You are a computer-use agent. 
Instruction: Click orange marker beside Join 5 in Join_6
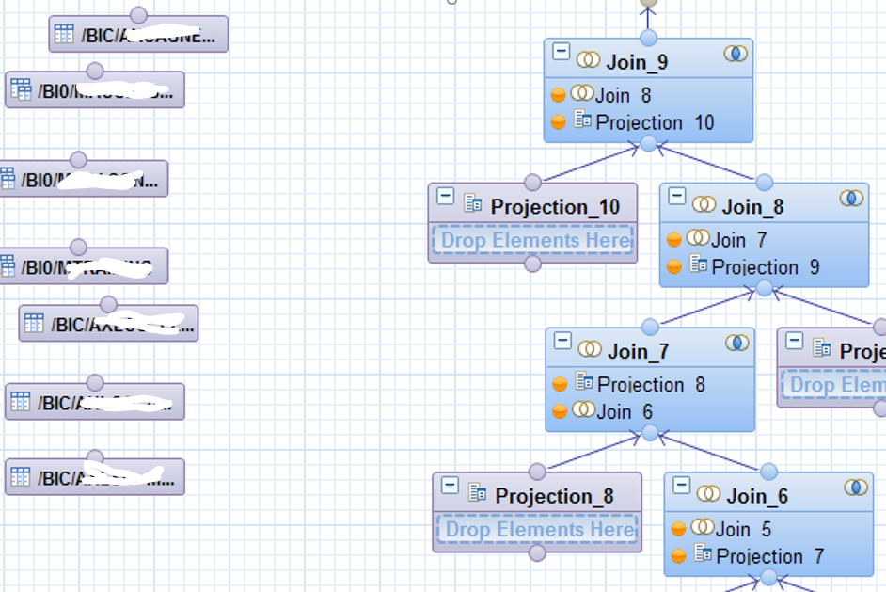point(679,529)
